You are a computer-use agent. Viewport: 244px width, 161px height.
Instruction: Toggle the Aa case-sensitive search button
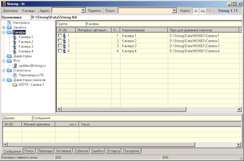tap(203, 11)
